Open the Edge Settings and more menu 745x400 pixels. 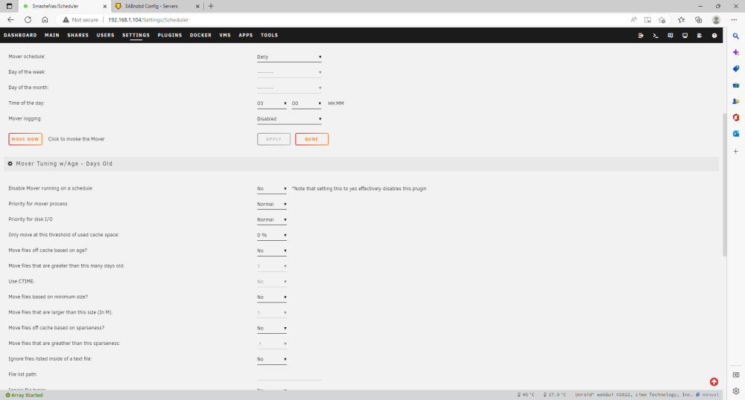(x=734, y=20)
